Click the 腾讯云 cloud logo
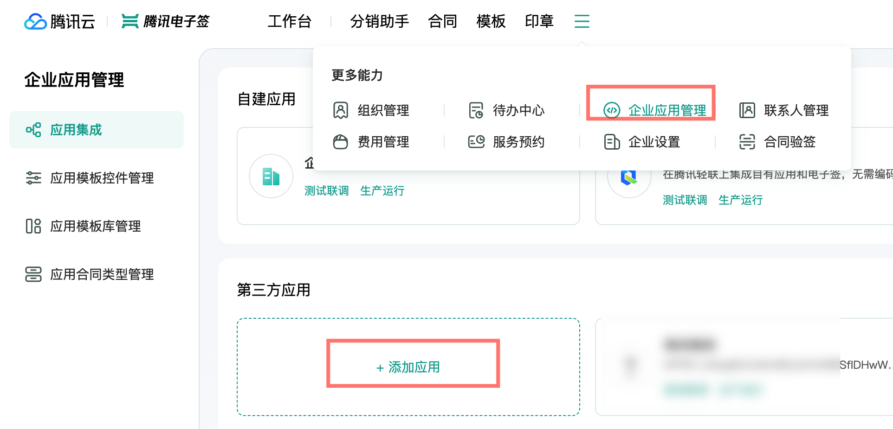Image resolution: width=893 pixels, height=429 pixels. pyautogui.click(x=35, y=22)
